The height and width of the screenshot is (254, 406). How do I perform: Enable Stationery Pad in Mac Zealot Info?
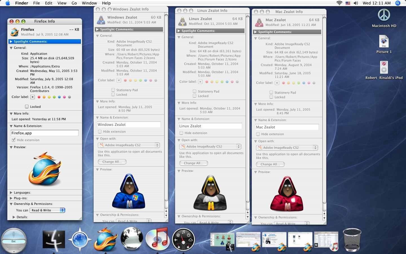(x=271, y=93)
